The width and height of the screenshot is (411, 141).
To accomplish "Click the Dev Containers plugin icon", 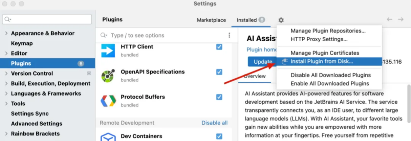I will pos(108,137).
